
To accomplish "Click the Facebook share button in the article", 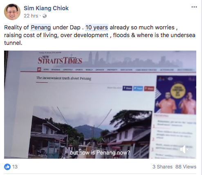I will tap(127, 88).
